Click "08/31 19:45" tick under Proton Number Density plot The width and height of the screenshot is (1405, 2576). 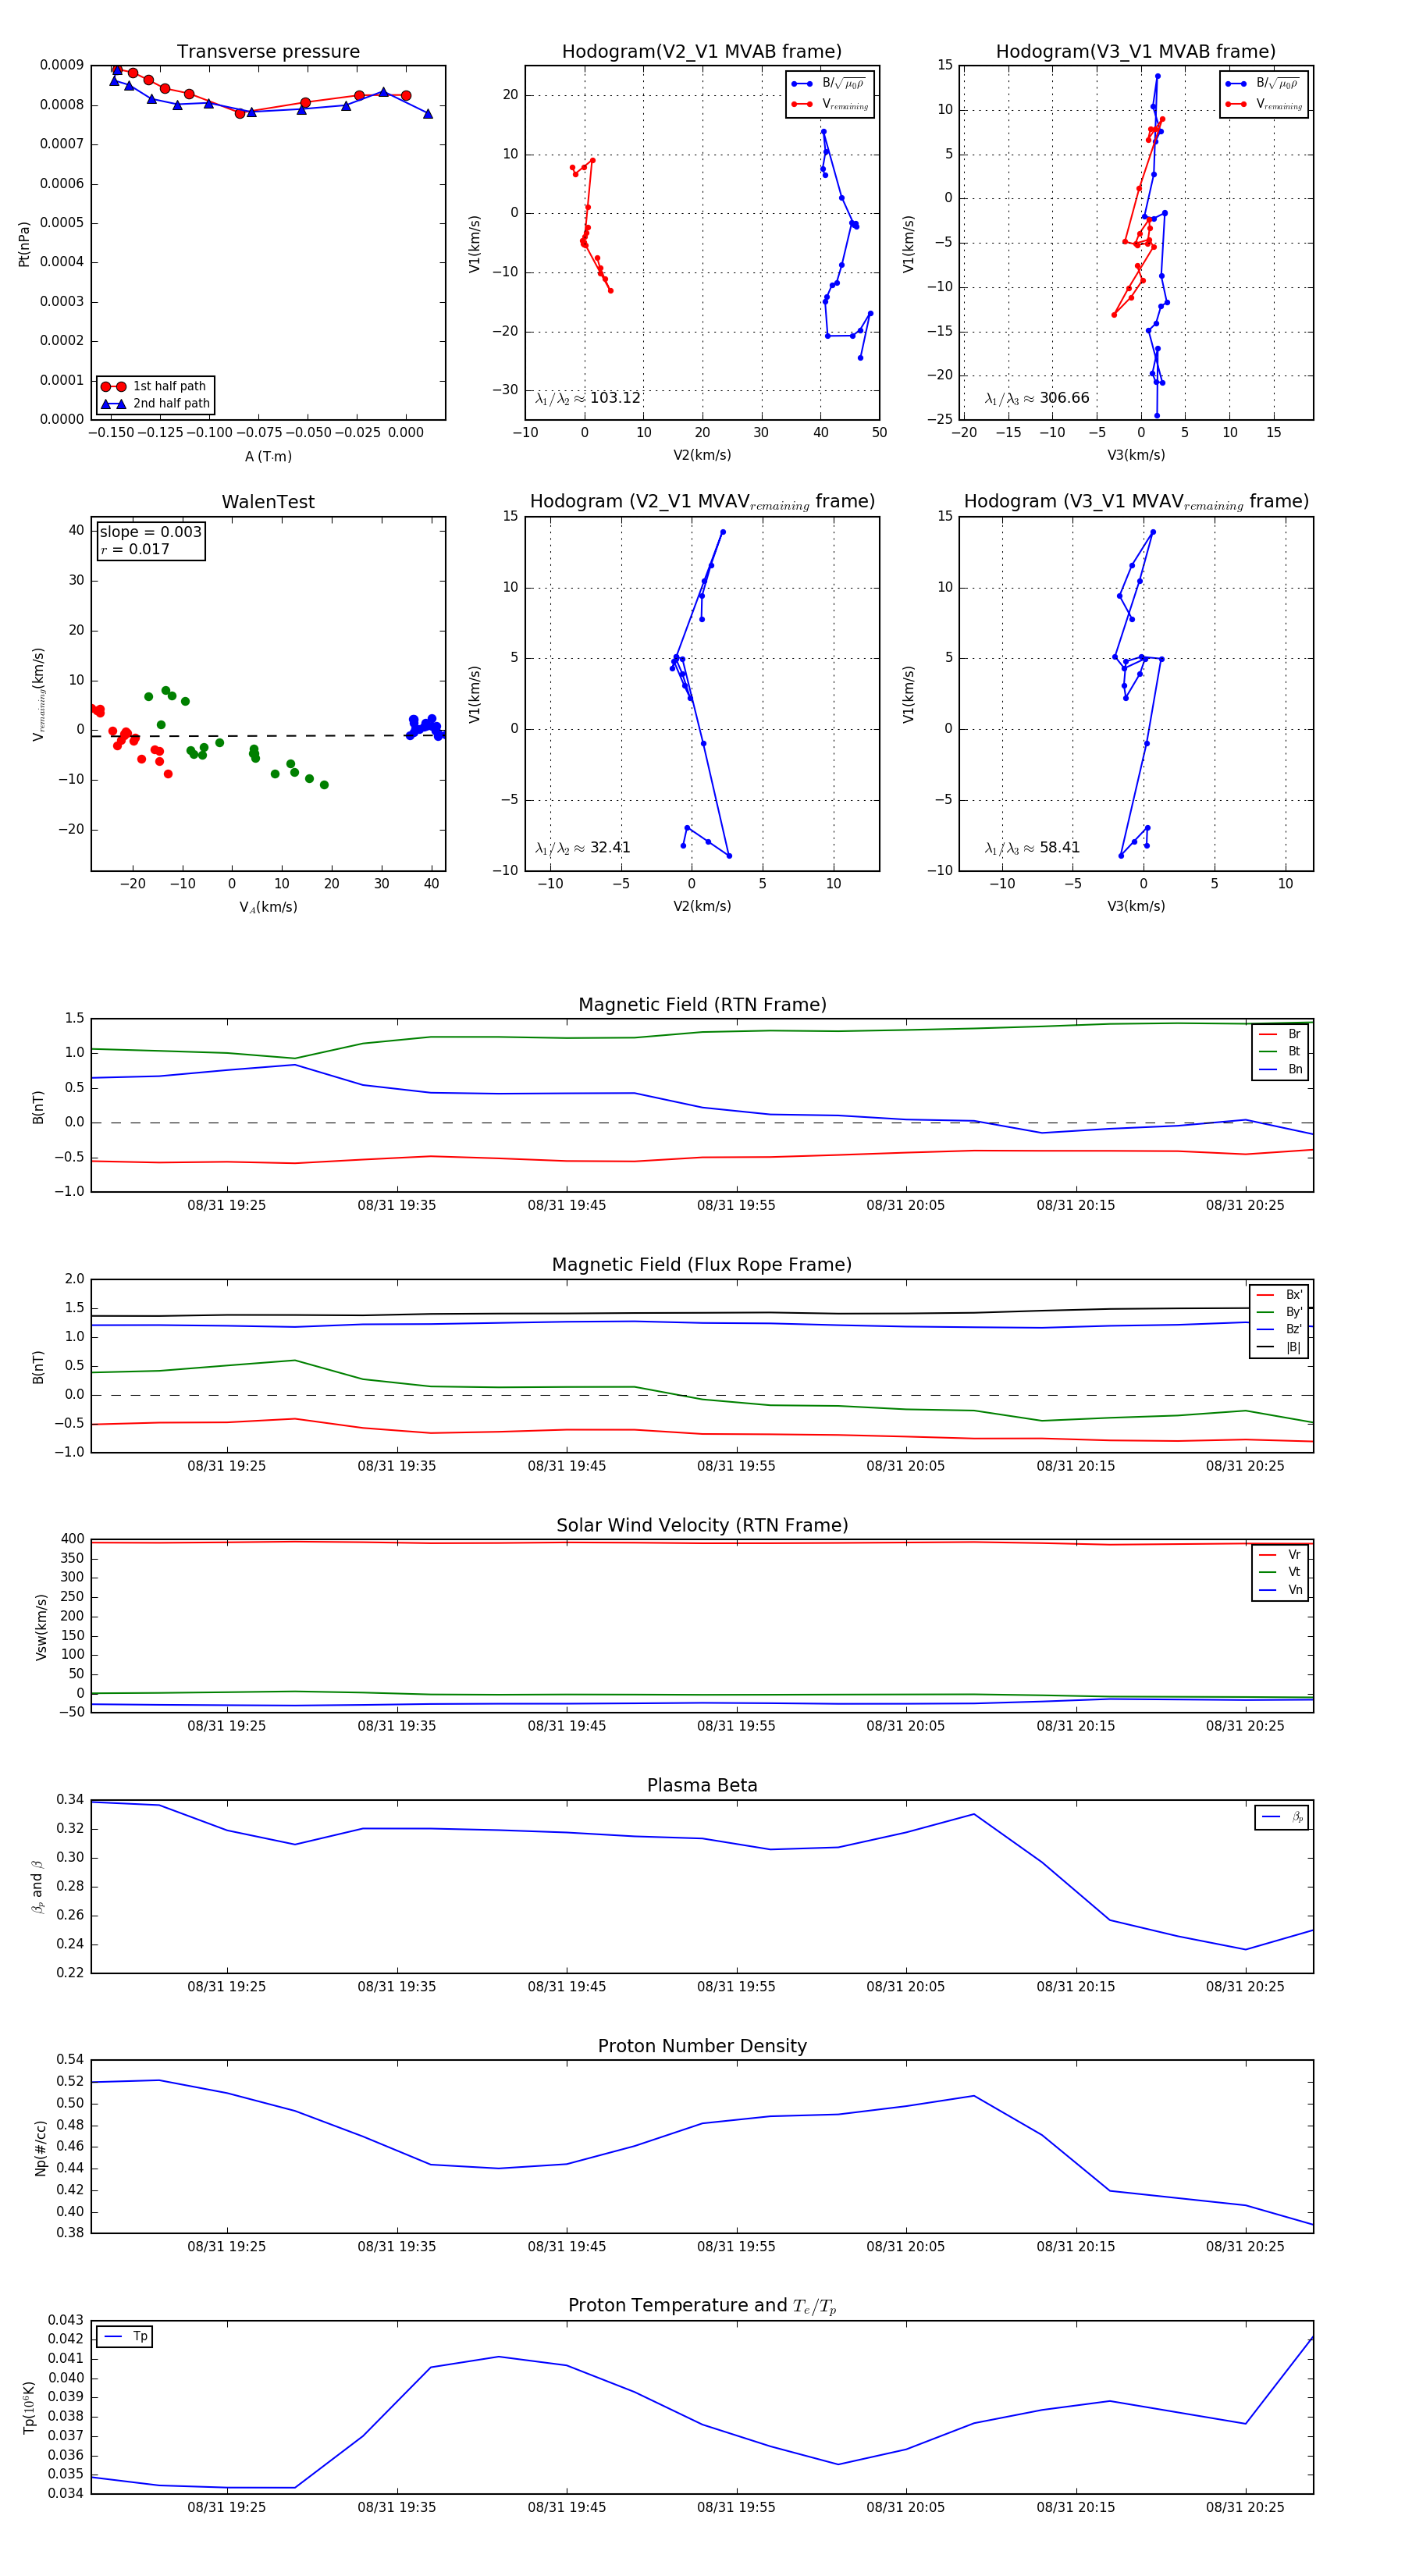(567, 2246)
